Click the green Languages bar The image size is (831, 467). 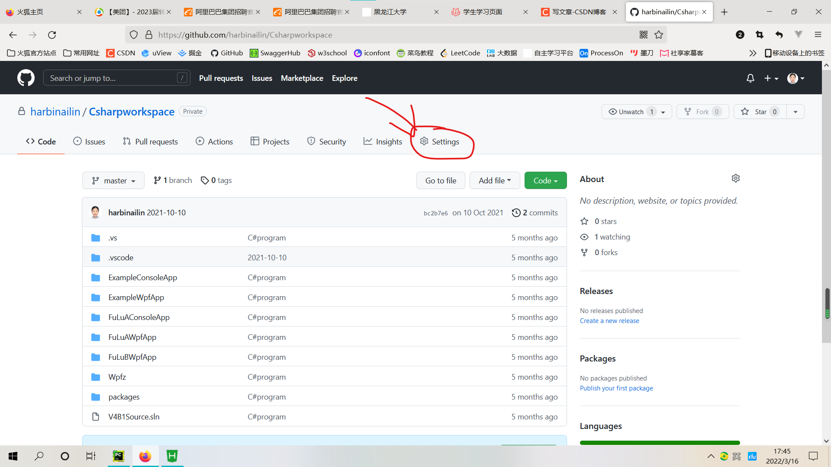tap(659, 443)
